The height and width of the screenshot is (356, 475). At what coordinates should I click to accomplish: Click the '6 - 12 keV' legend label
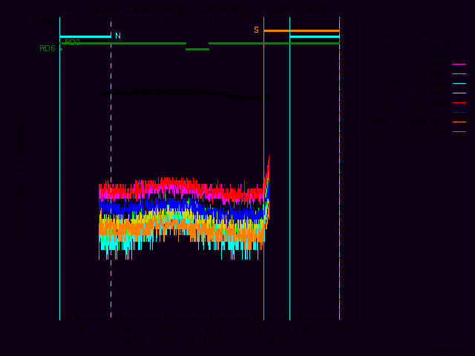(x=420, y=65)
